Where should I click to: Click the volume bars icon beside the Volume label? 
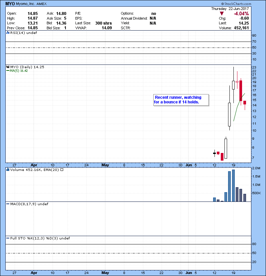tap(8, 170)
